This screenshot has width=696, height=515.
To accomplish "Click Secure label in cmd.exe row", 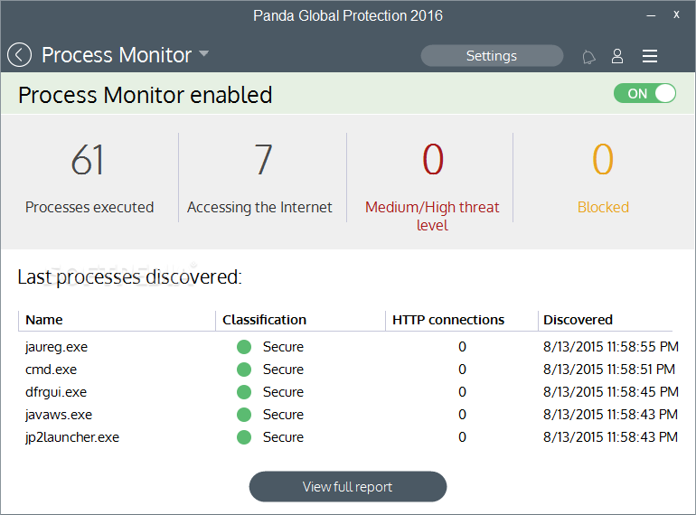I will click(283, 370).
